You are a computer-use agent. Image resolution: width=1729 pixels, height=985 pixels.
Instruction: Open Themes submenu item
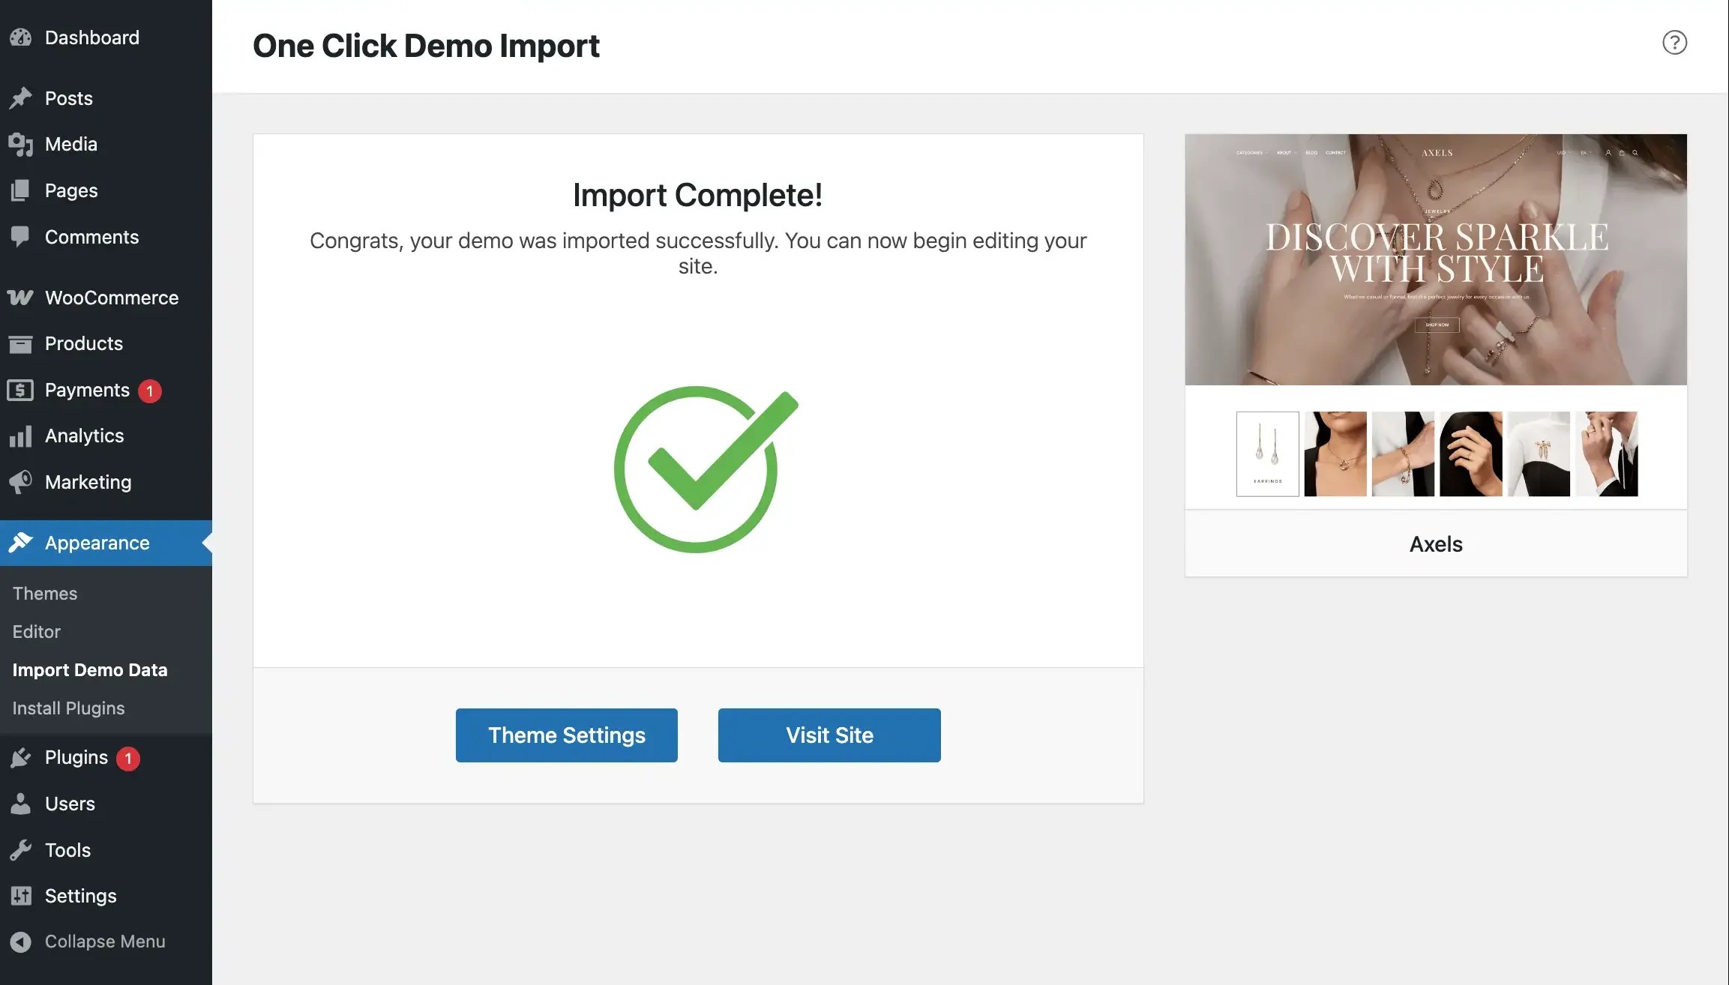coord(45,594)
